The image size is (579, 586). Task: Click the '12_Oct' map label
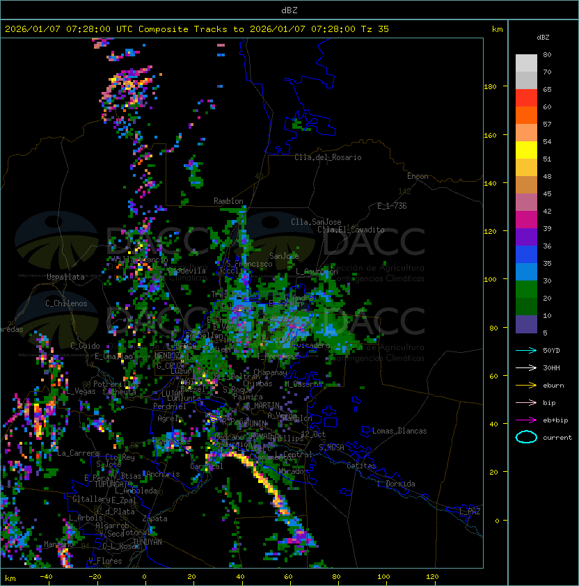(313, 434)
